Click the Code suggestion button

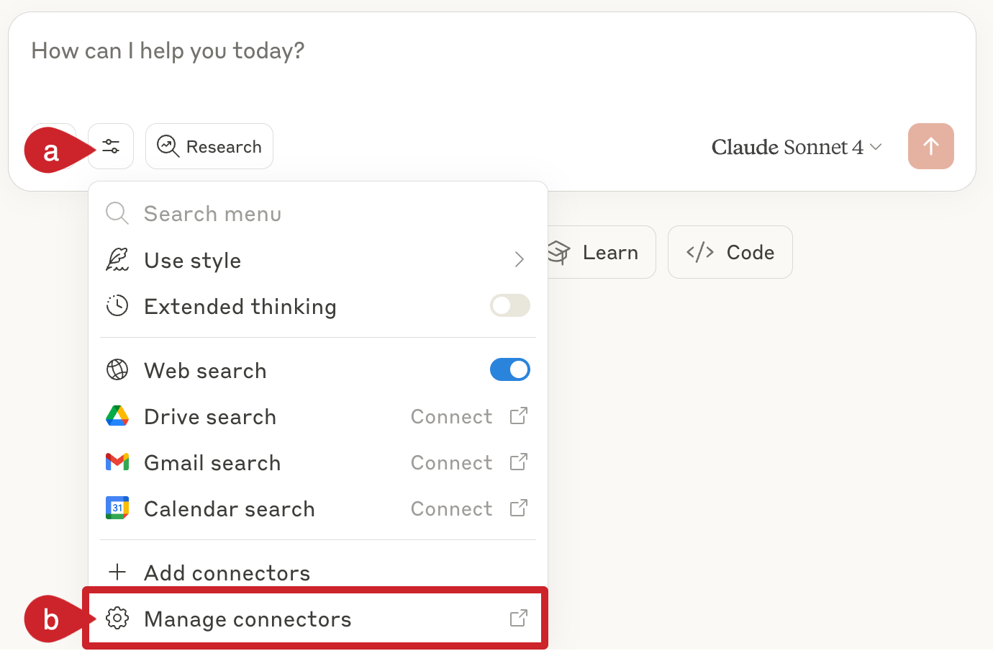[730, 252]
